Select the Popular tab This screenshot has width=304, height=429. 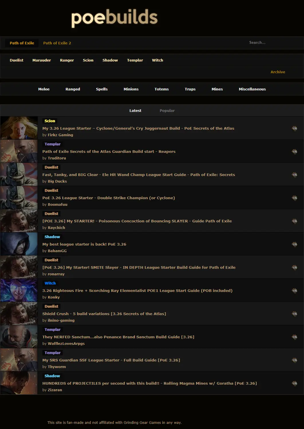coord(167,110)
